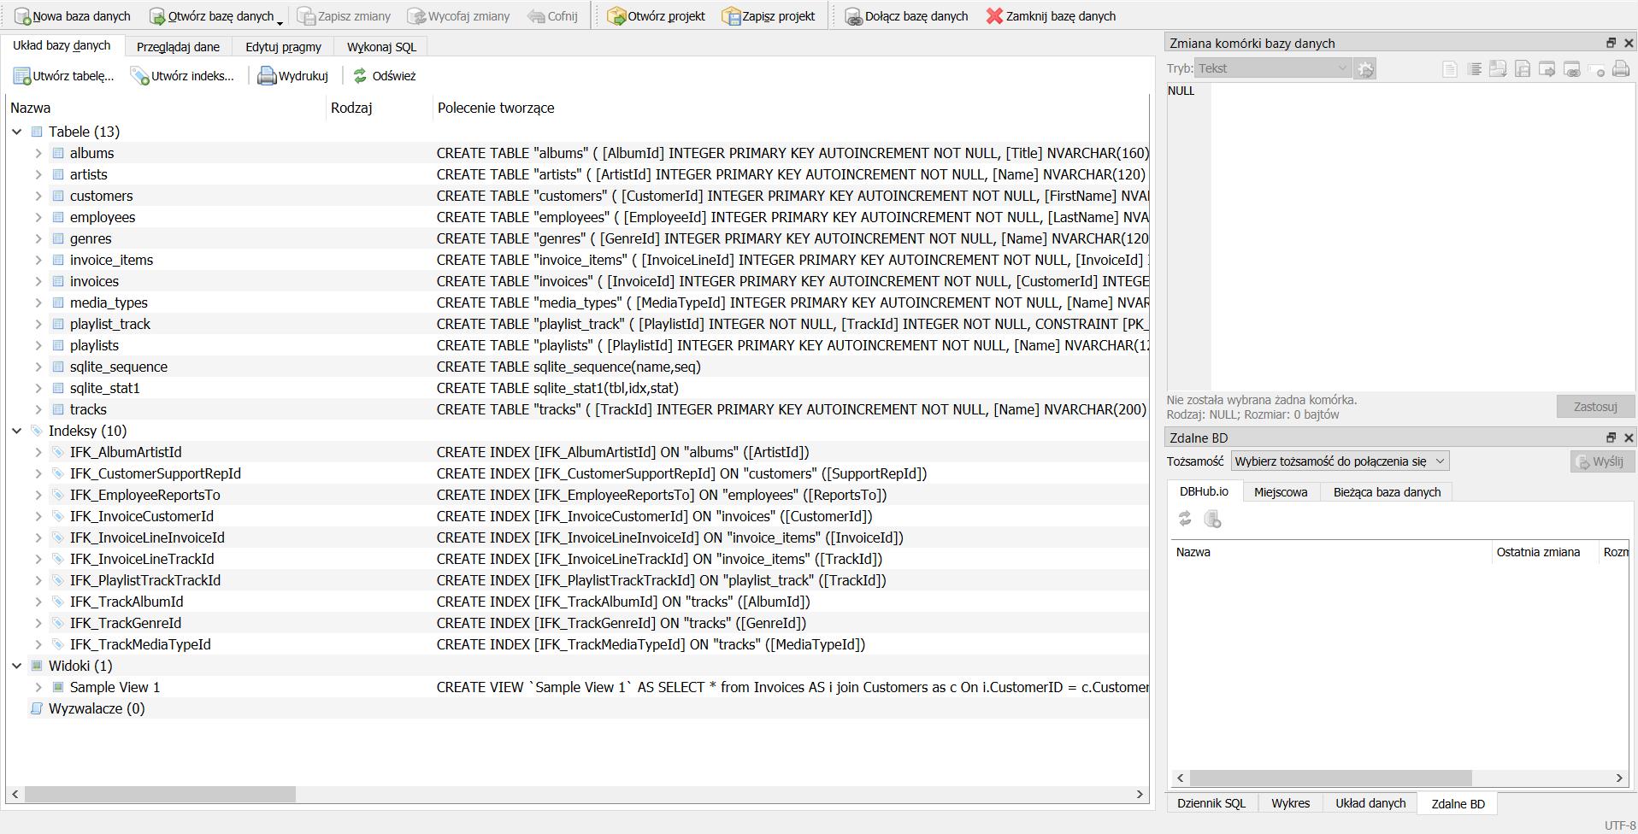The image size is (1638, 834).
Task: Click the Odśwież refresh icon
Action: coord(360,76)
